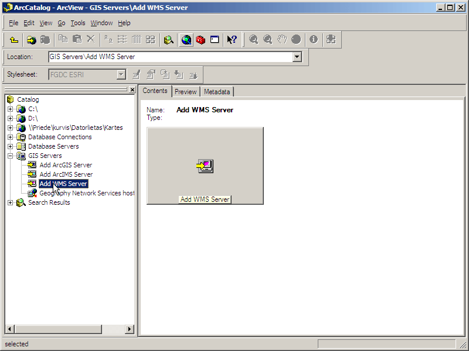Click the Add WMS Server thumbnail

pyautogui.click(x=205, y=166)
